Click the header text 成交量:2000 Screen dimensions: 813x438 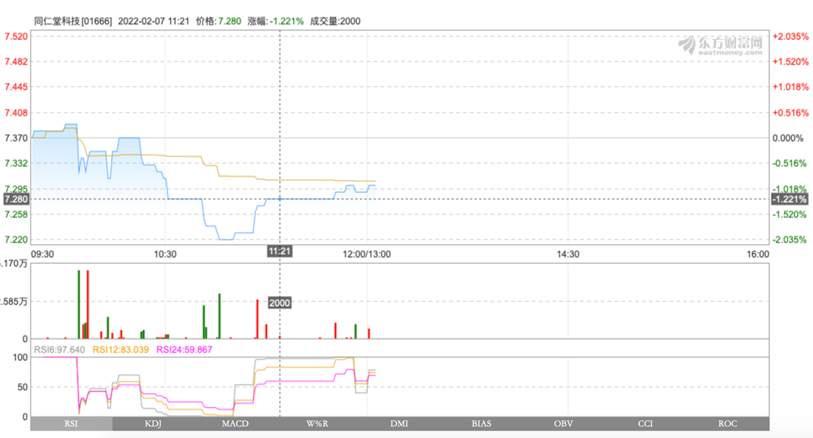coord(335,21)
